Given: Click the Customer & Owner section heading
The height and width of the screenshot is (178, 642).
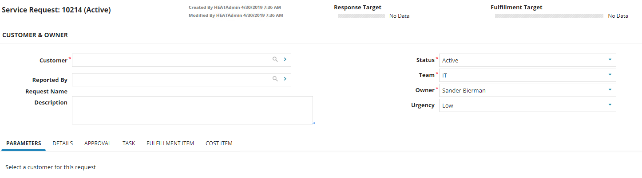Looking at the screenshot, I should coord(35,35).
